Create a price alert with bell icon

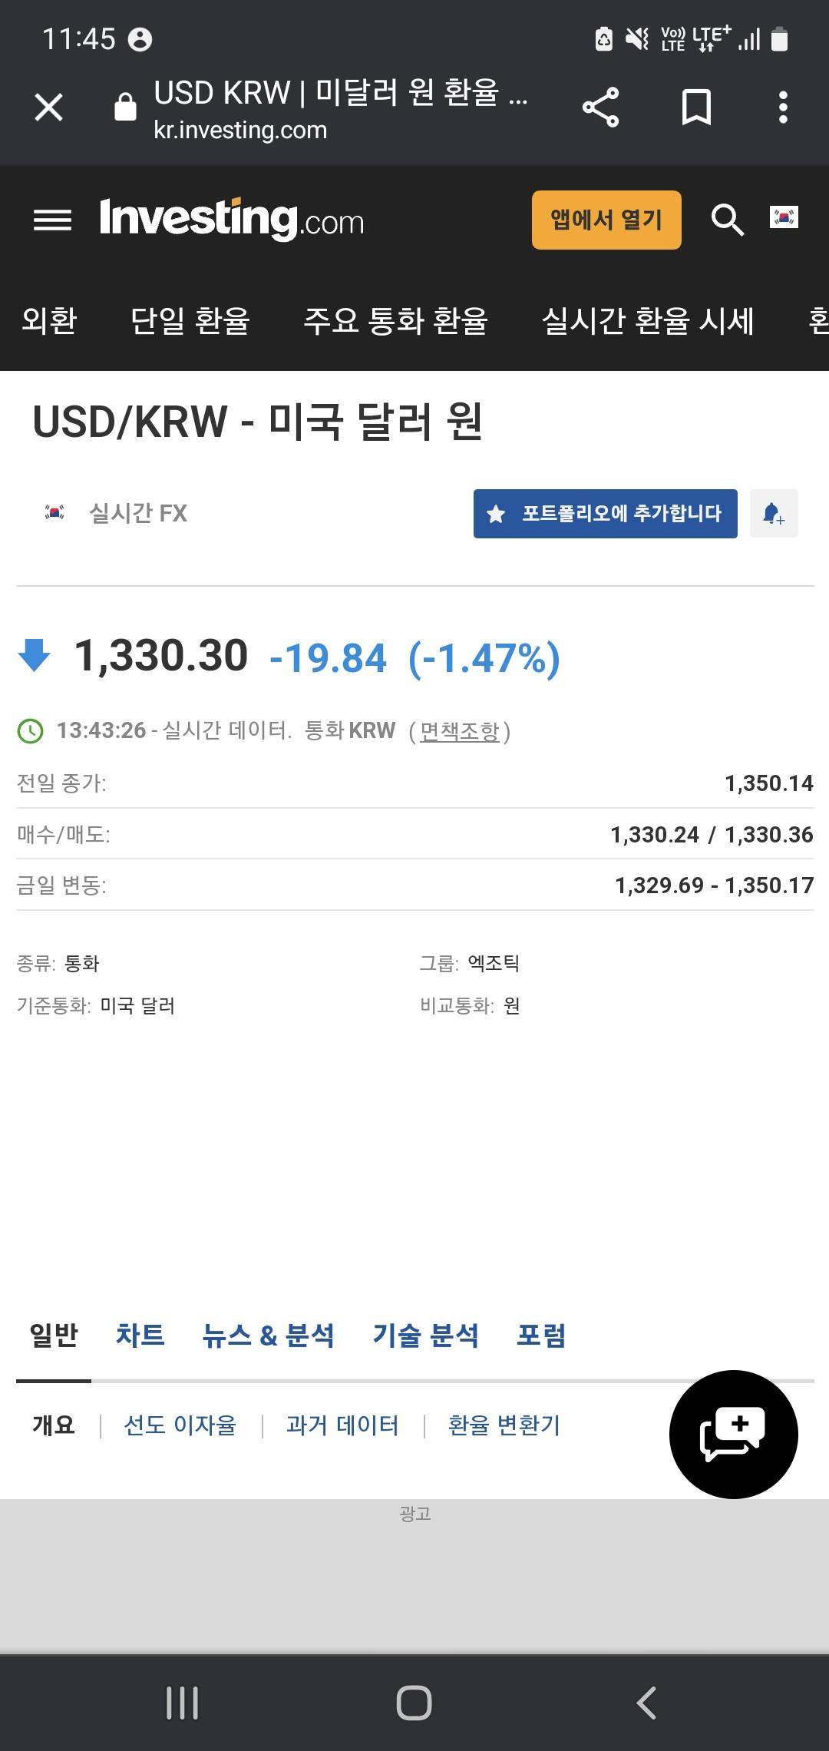pos(774,513)
